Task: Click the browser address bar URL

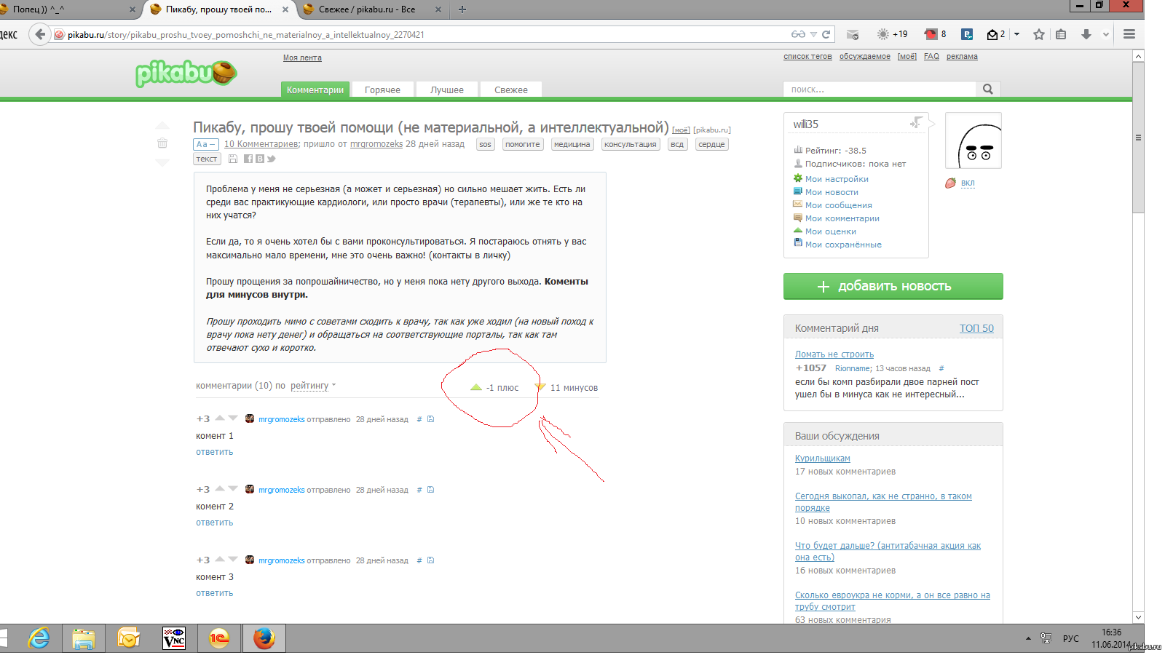Action: 245,34
